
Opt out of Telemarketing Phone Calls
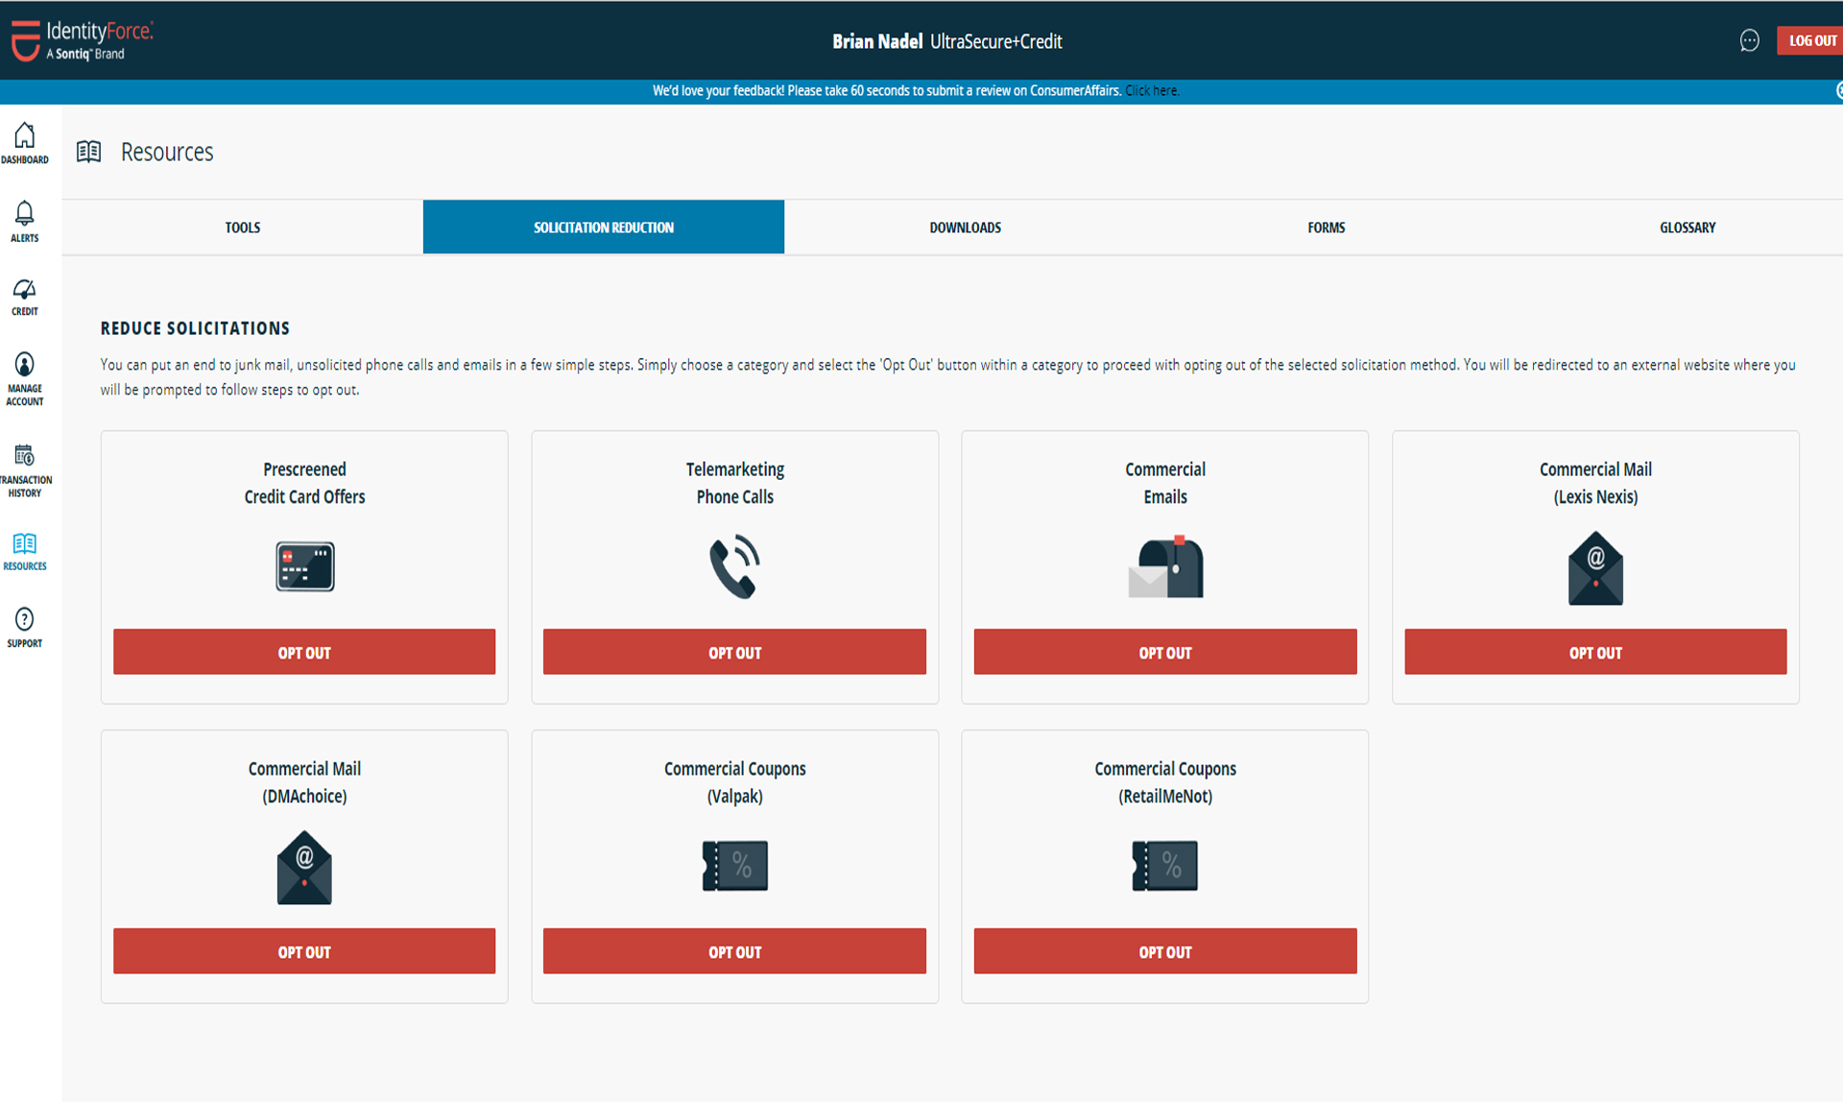pyautogui.click(x=734, y=652)
